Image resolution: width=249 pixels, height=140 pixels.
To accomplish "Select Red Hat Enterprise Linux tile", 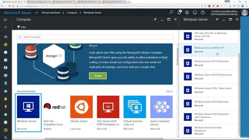I will point(55,113).
